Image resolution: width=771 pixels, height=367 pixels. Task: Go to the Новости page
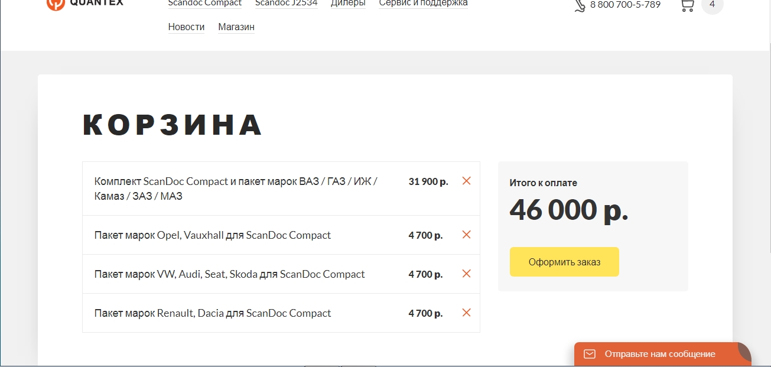pos(186,27)
